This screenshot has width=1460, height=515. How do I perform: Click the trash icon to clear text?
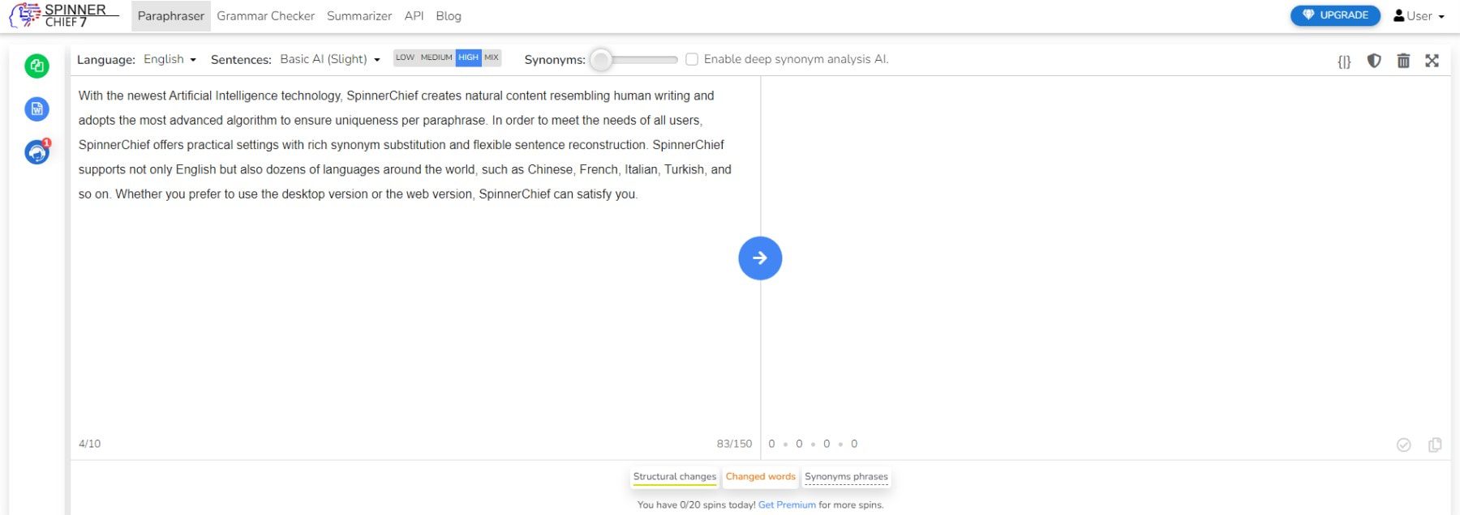(x=1403, y=61)
